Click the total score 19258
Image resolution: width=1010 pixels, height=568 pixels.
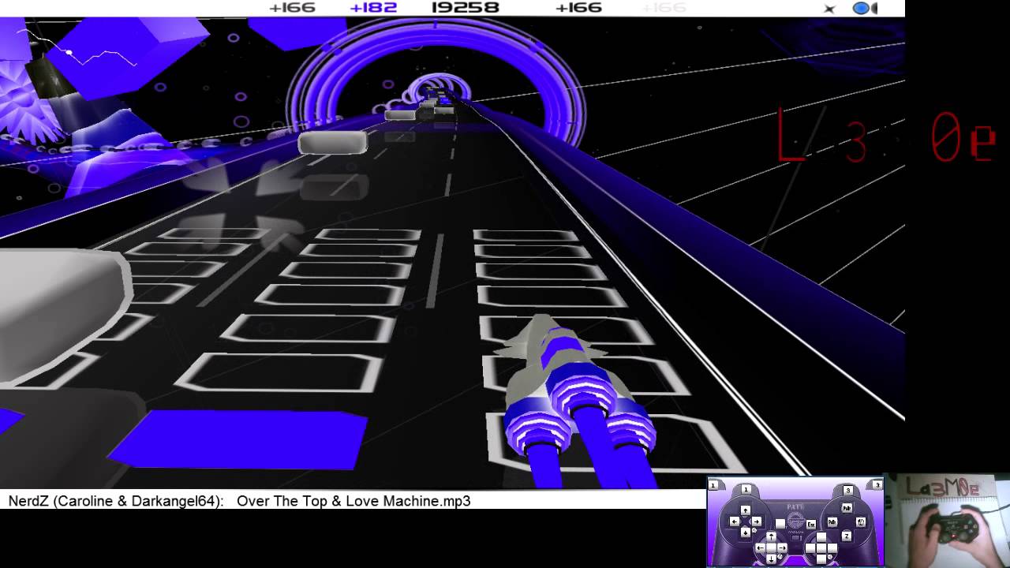[466, 8]
